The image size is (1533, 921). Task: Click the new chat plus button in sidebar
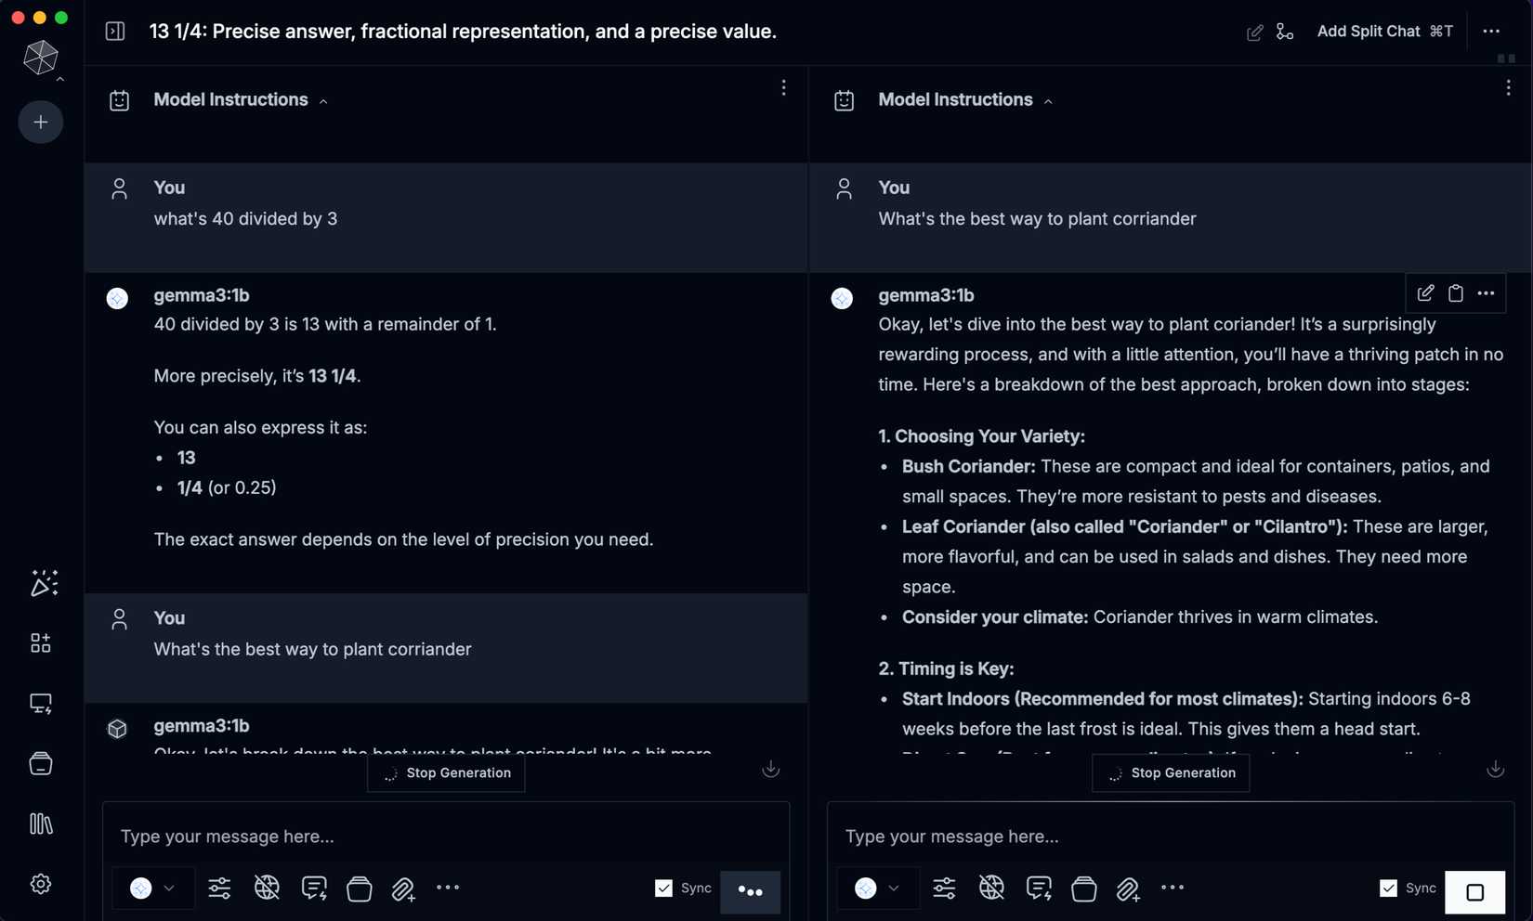41,122
